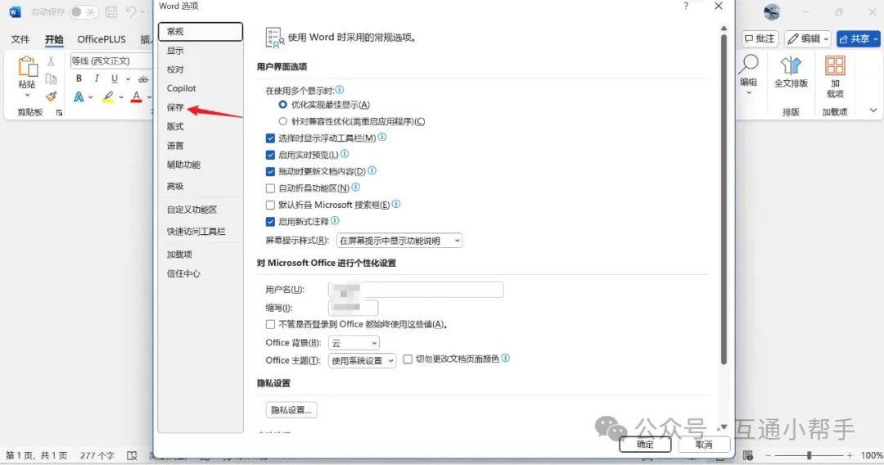
Task: Open the 高级 options category
Action: tap(175, 186)
